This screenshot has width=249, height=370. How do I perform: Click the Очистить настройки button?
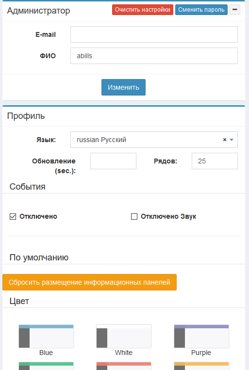142,10
